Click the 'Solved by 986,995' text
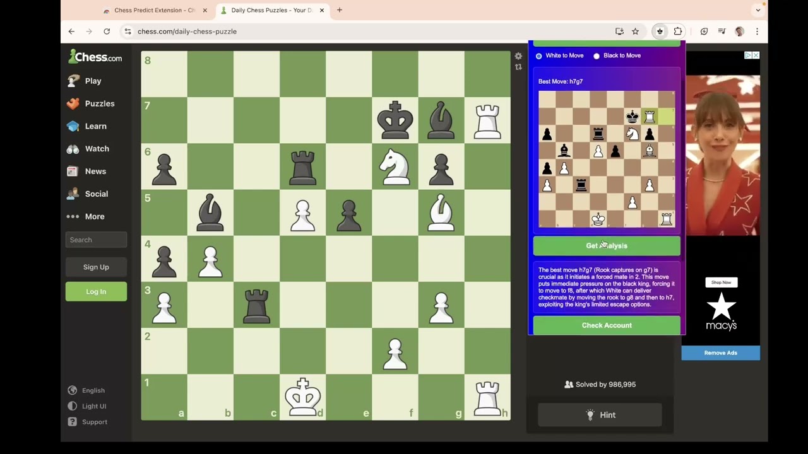Screen dimensions: 808x454 pos(605,384)
